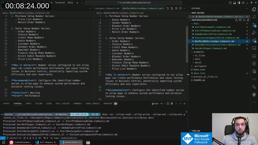Toggle the bottom panel layout button
Screen dimensions: 258x145
pos(235,3)
